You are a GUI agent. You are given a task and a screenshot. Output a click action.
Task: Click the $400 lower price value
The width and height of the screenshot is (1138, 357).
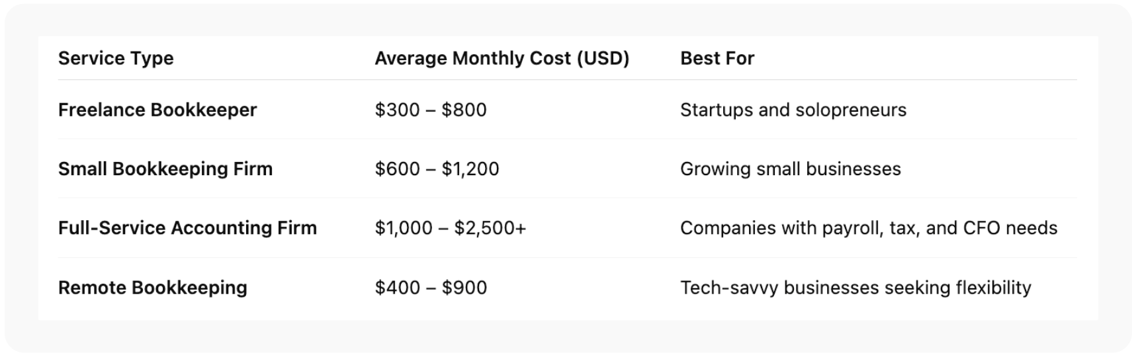pyautogui.click(x=397, y=288)
